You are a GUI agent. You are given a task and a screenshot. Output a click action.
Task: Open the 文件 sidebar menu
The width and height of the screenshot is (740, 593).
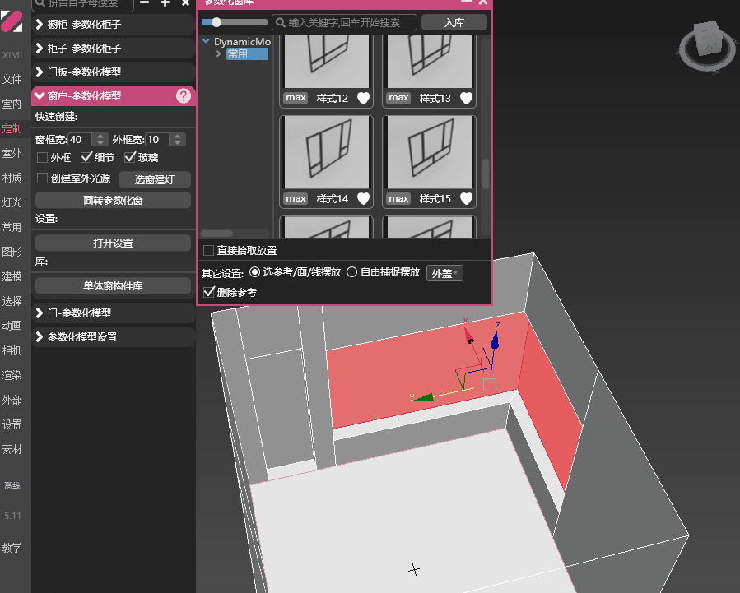click(x=12, y=79)
